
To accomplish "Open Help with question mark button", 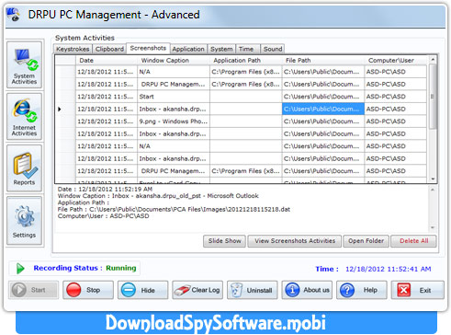I will point(362,290).
